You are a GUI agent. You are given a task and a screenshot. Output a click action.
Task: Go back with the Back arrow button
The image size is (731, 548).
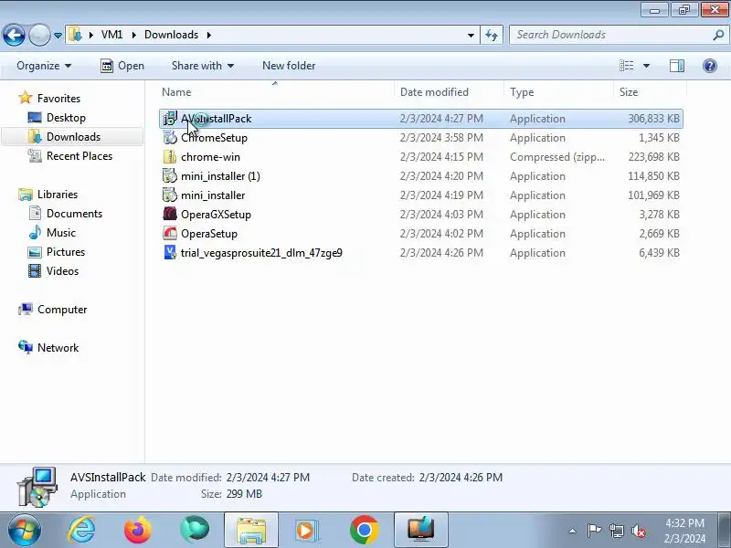click(14, 35)
